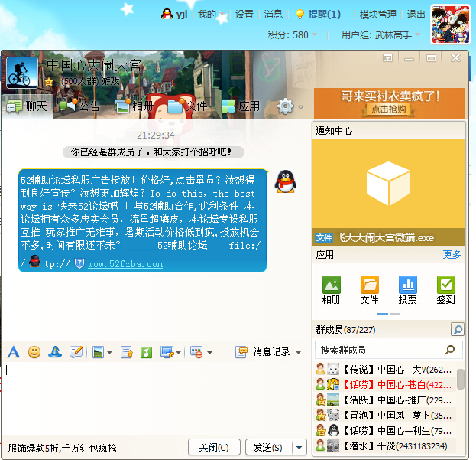This screenshot has width=476, height=460.
Task: Select member 【传说】中国心—大V
Action: tap(384, 370)
